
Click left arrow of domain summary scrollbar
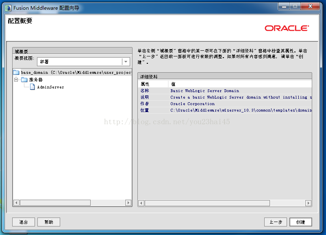[x=16, y=203]
